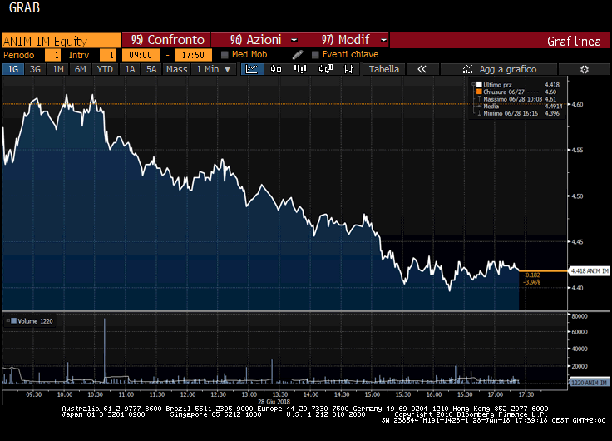This screenshot has width=612, height=441.
Task: Select the 1A range tab
Action: coord(130,69)
